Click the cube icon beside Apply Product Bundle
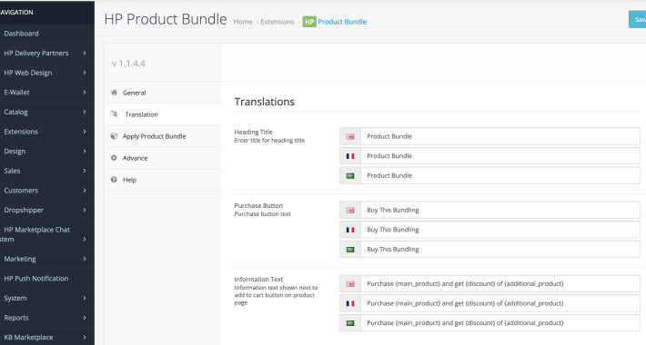646x345 pixels. click(x=114, y=136)
